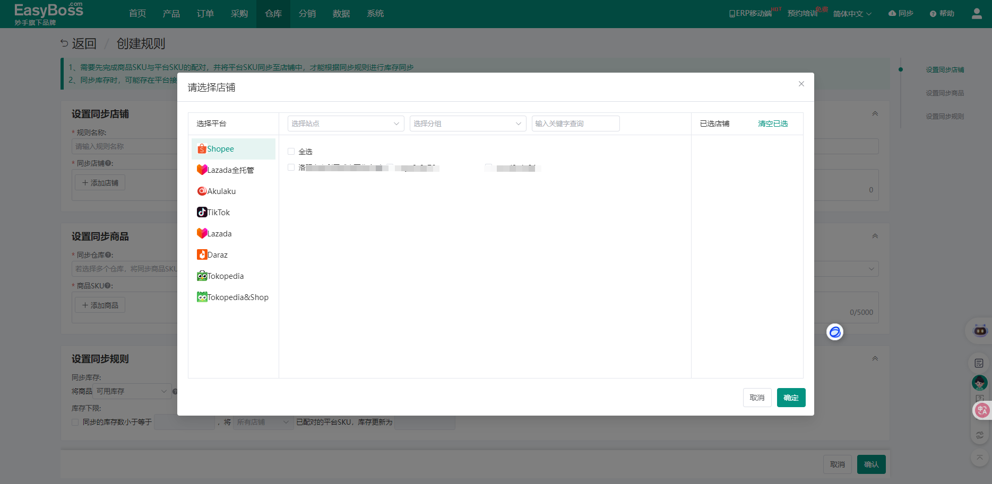Click the blue circular floating browser icon
Image resolution: width=992 pixels, height=484 pixels.
tap(835, 332)
